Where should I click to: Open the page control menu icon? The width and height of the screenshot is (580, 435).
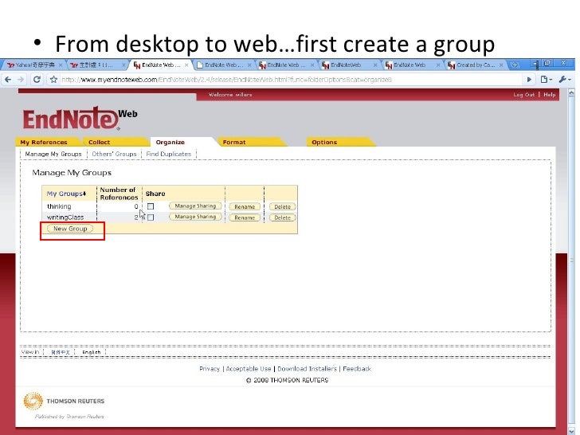pyautogui.click(x=546, y=80)
